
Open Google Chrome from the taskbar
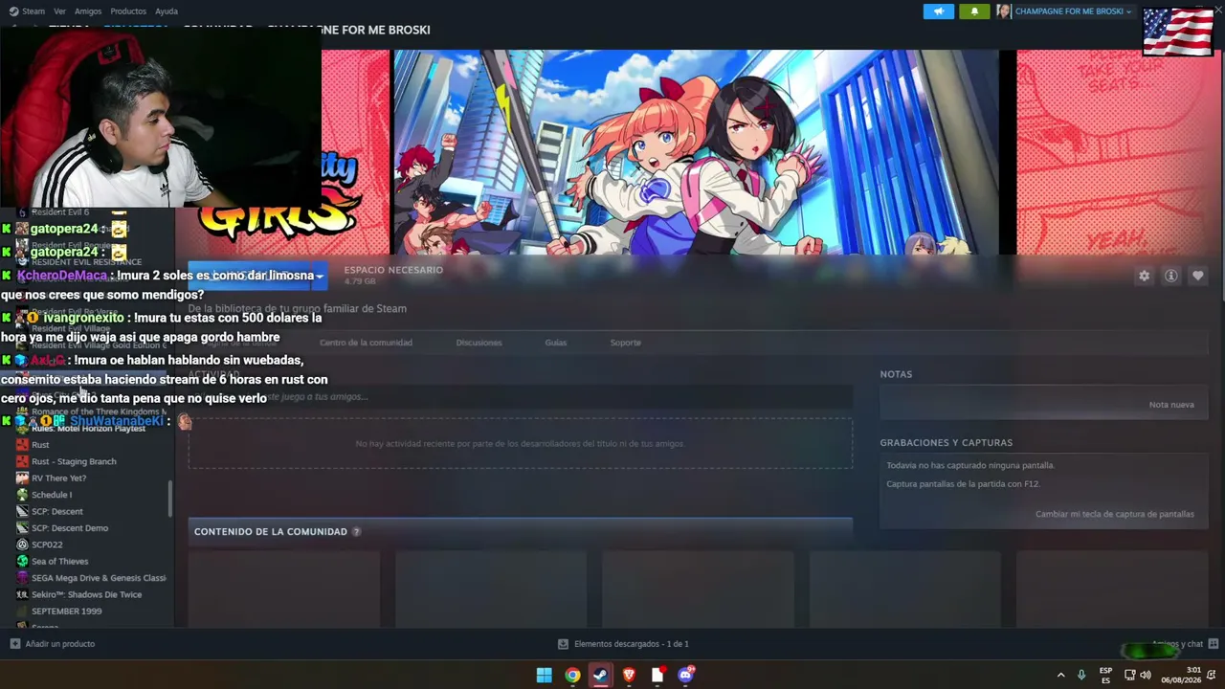coord(572,676)
